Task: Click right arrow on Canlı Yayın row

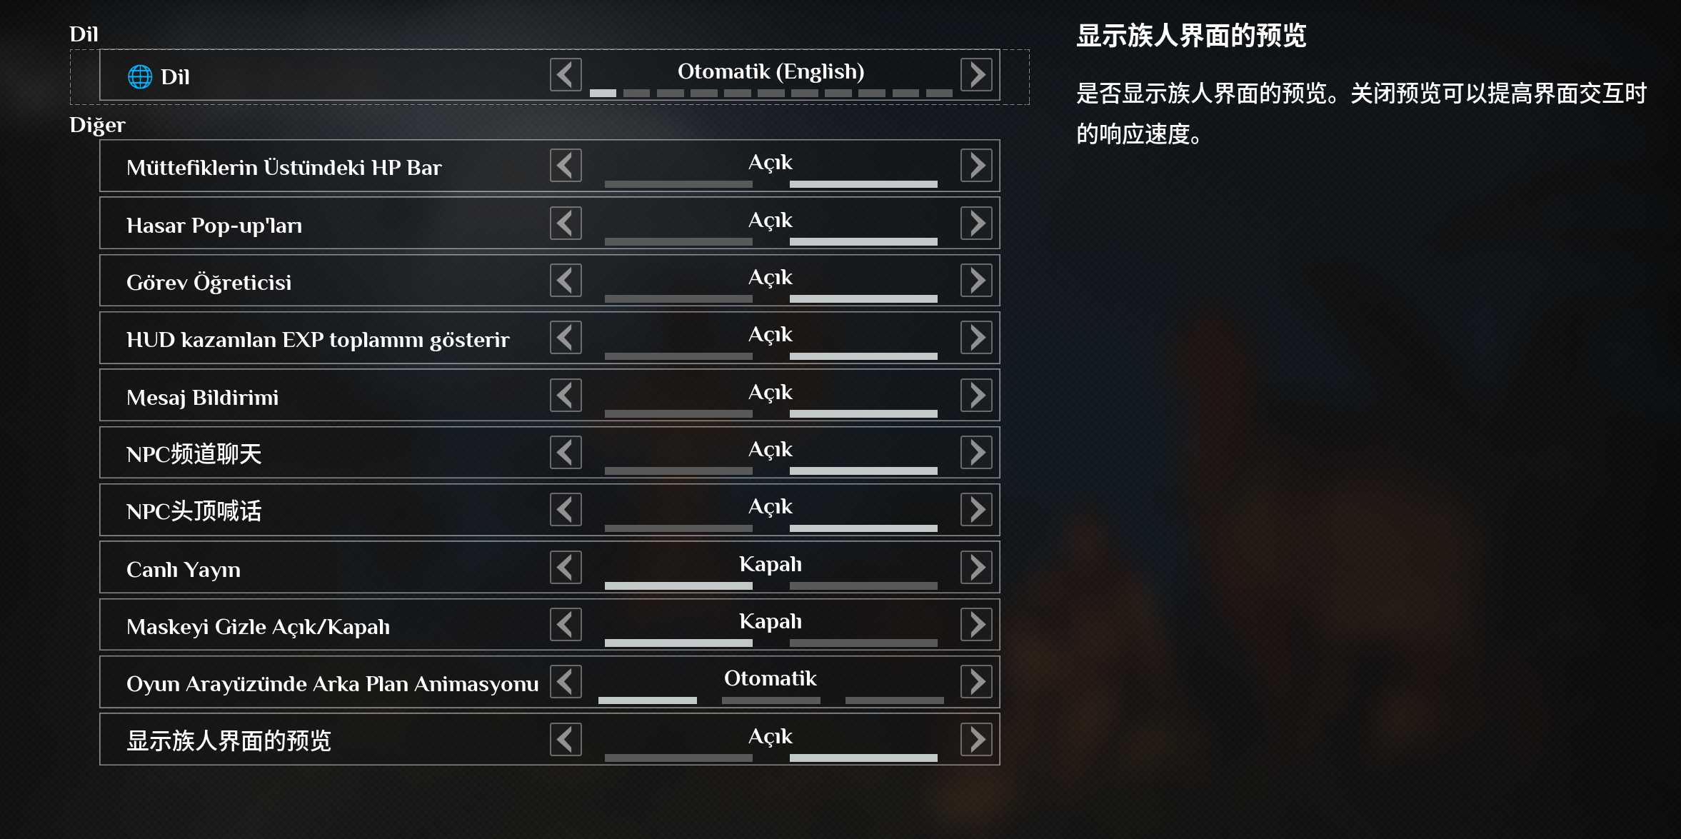Action: pyautogui.click(x=976, y=568)
